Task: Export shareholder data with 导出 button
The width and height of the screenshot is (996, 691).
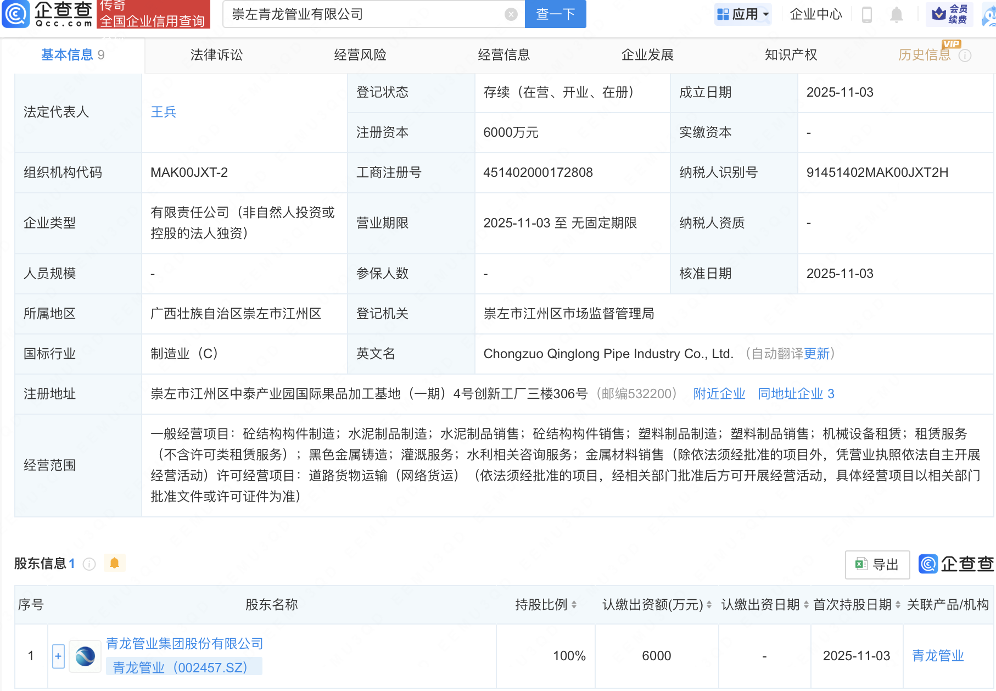Action: point(877,565)
